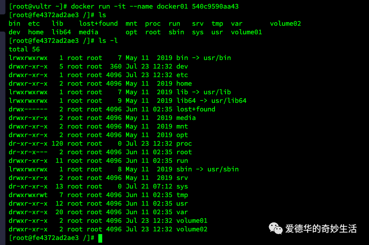Viewport: 369px width, 245px height.
Task: Click the watermark text 爱德华的奇妙生活
Action: [321, 229]
